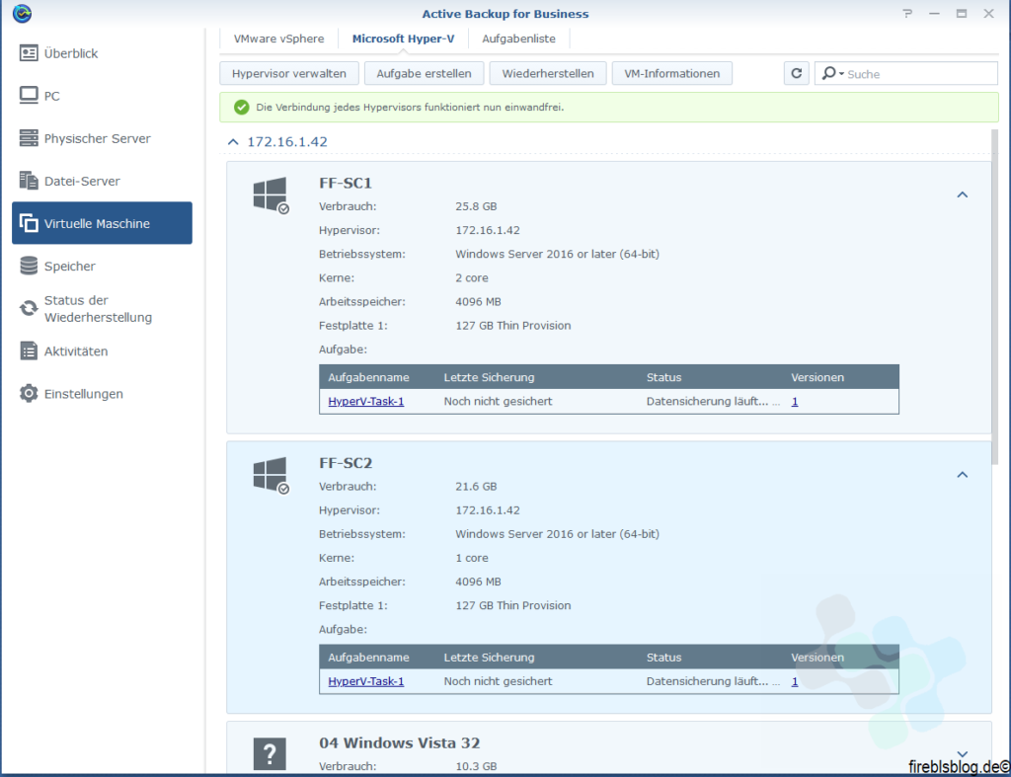Click Hypervisor verwalten button

pyautogui.click(x=289, y=73)
